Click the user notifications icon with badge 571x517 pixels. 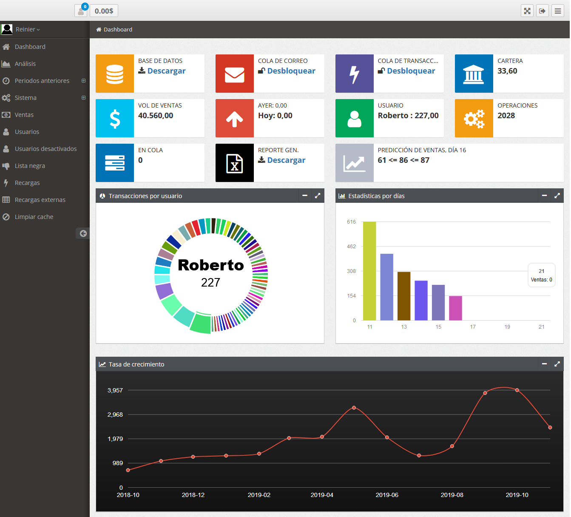pos(81,11)
